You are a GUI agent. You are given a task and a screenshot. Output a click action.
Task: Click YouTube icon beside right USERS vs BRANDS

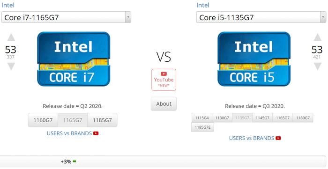click(x=278, y=138)
